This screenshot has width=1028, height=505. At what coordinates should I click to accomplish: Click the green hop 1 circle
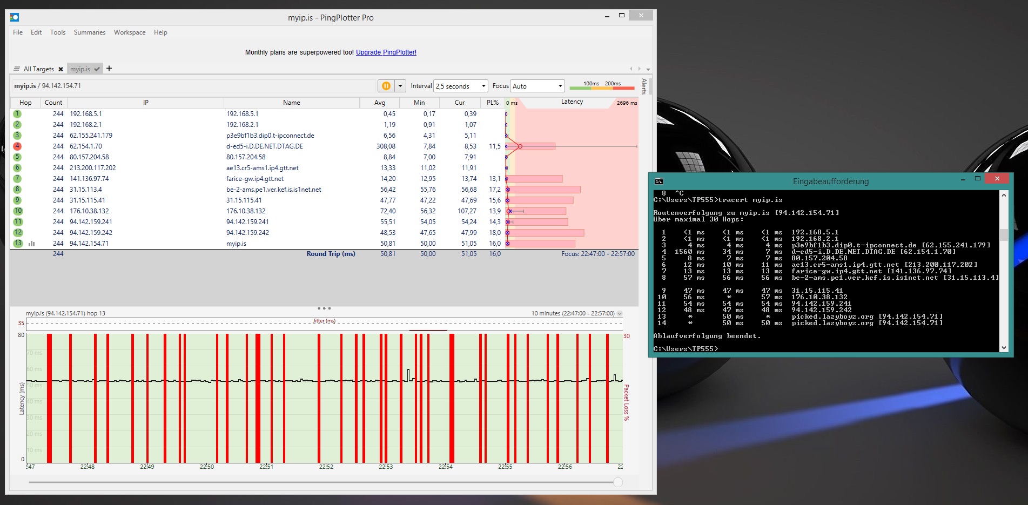coord(17,114)
